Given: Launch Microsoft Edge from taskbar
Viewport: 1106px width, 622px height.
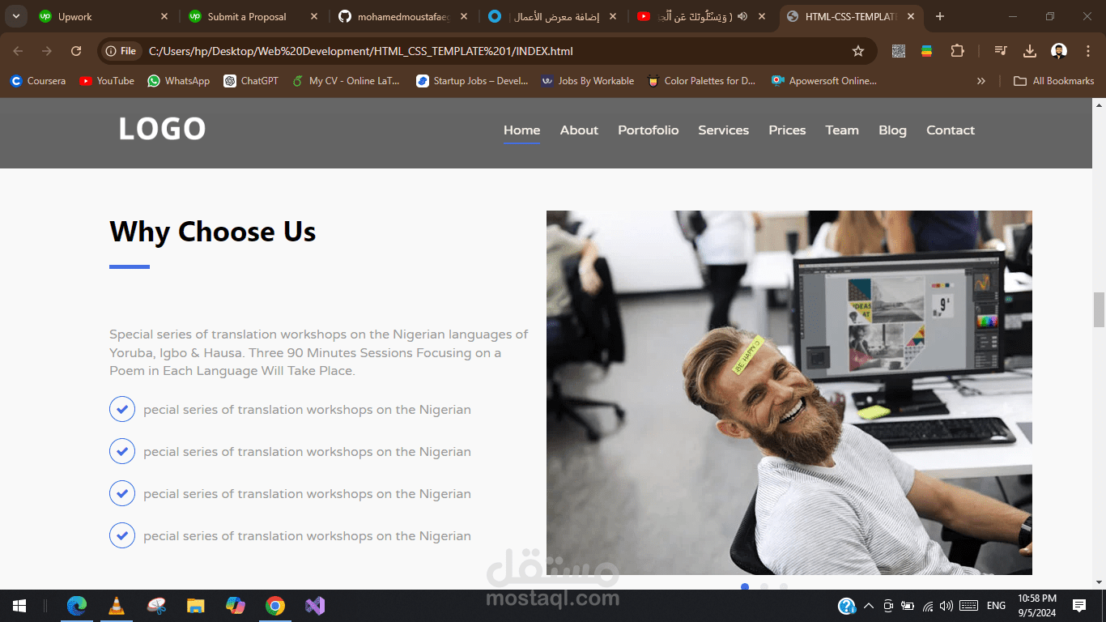Looking at the screenshot, I should click(77, 606).
